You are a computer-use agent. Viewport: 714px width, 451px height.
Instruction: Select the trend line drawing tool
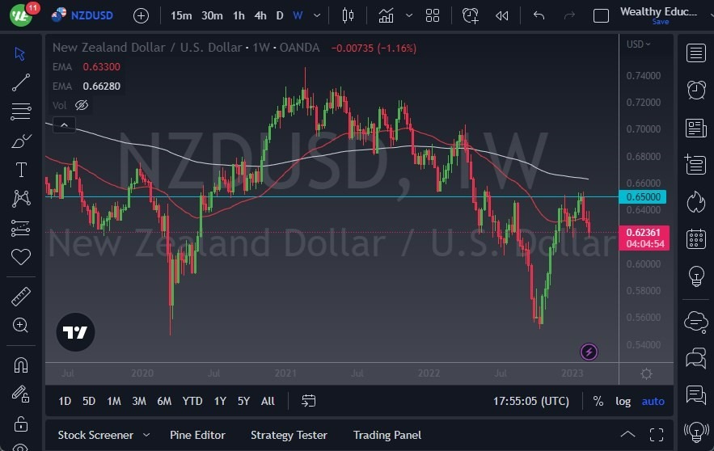(x=21, y=82)
